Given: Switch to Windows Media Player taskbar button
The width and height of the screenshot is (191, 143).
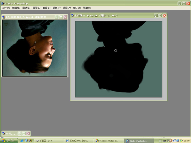Looking at the screenshot, I should [109, 141].
